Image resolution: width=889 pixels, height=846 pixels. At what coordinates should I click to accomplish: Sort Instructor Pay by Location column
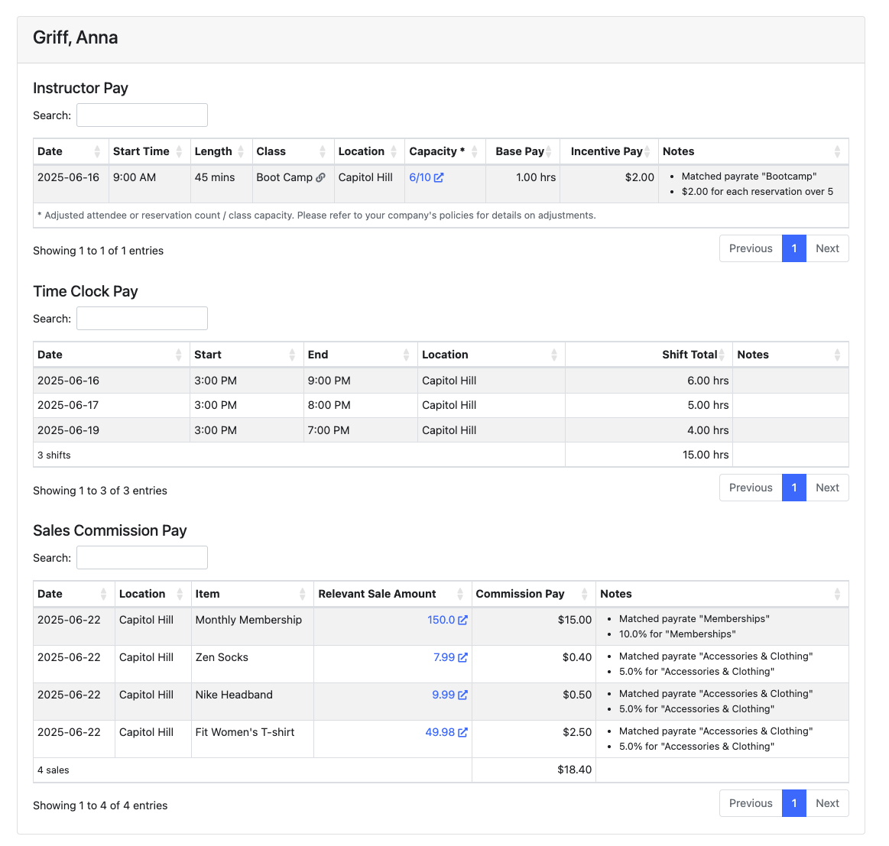coord(369,151)
